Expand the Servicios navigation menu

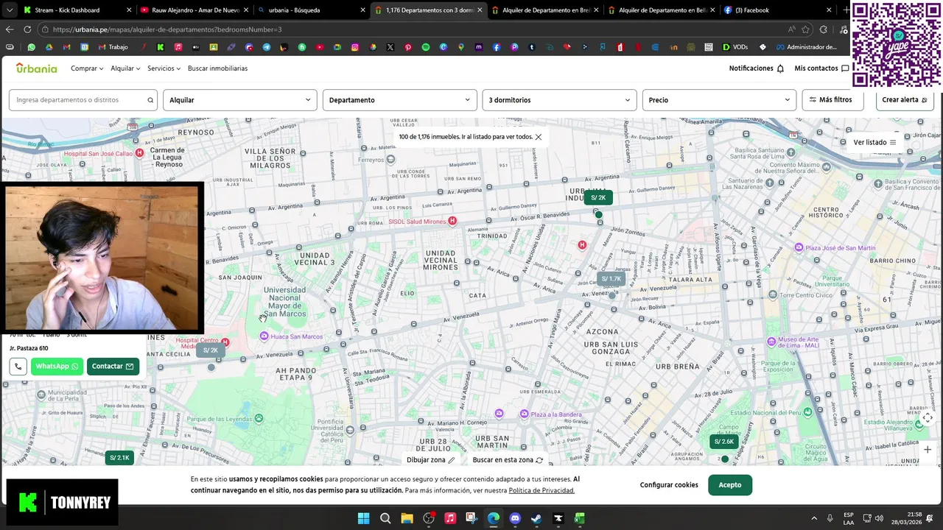pos(164,68)
